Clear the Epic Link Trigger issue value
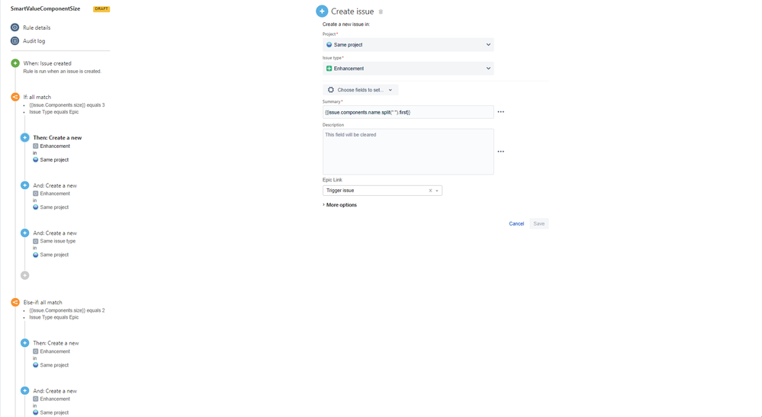The width and height of the screenshot is (762, 417). click(430, 191)
